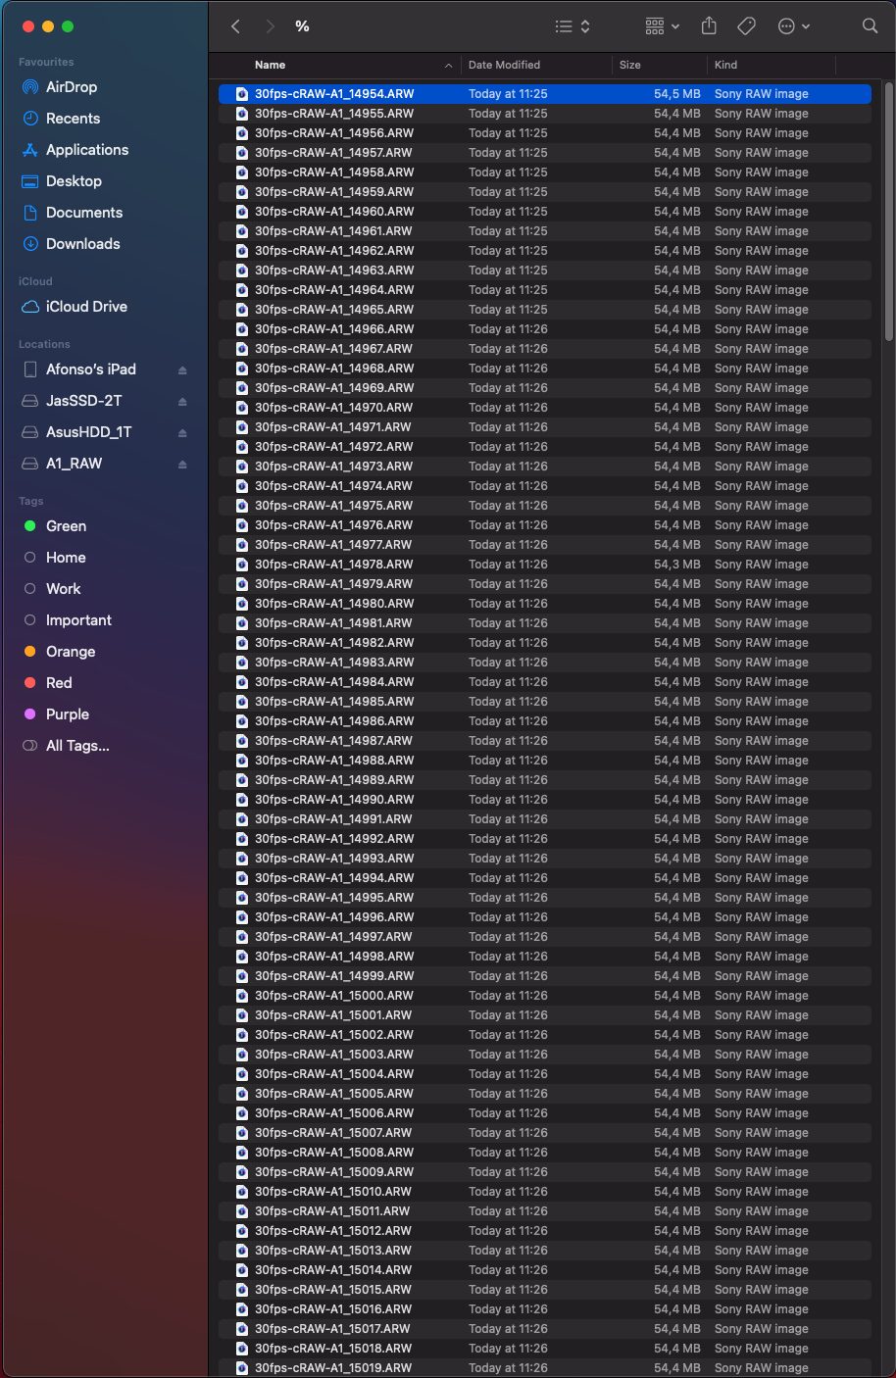Select file 30fps-cRAW-A1_14954.ARW
896x1378 pixels.
(545, 94)
